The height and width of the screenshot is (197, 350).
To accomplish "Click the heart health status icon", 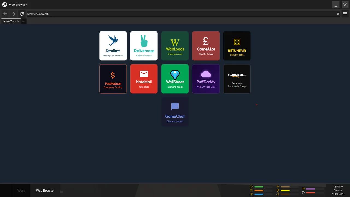I will pyautogui.click(x=251, y=187).
